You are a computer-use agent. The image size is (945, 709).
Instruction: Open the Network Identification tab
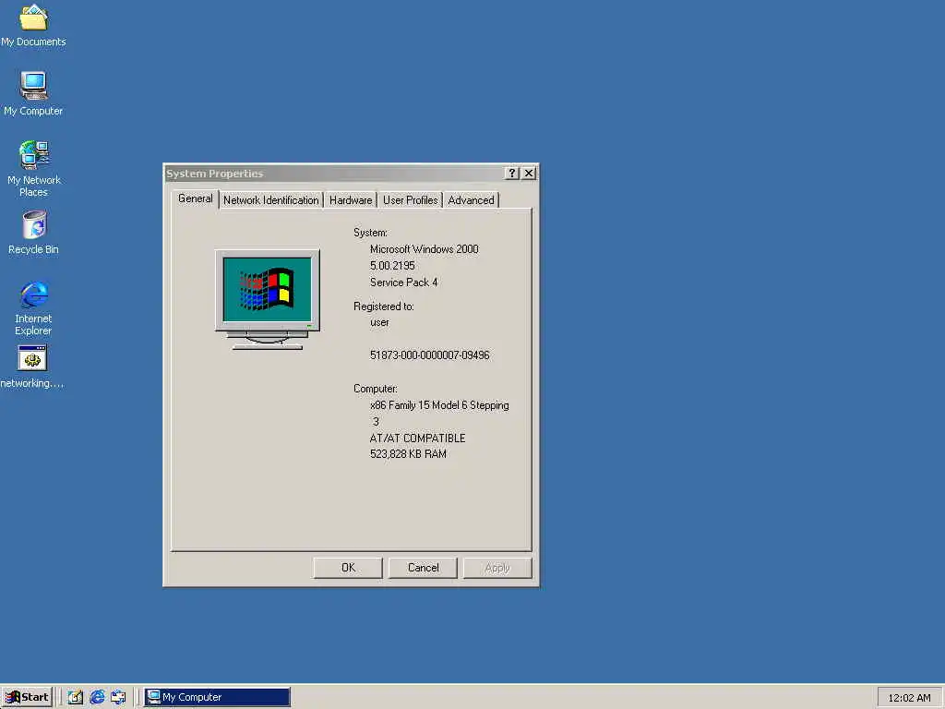tap(270, 200)
